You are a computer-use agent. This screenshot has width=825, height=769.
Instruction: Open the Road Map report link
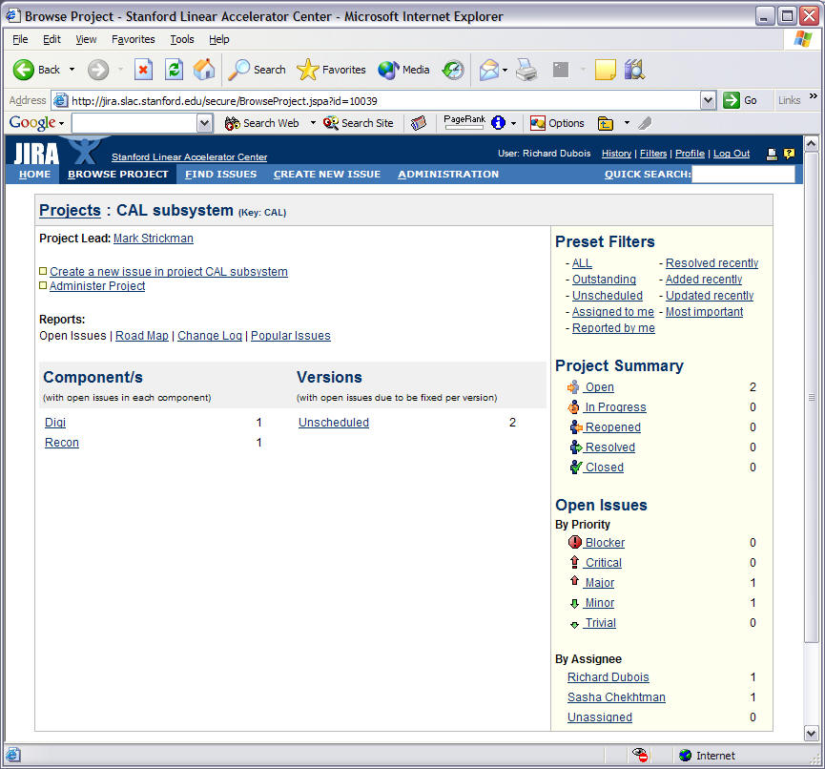(142, 335)
